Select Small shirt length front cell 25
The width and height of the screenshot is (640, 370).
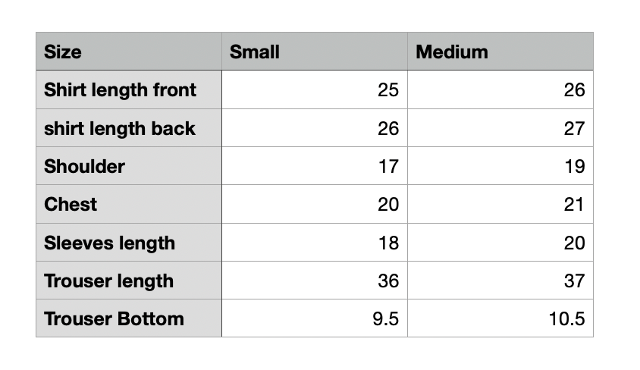[x=315, y=89]
